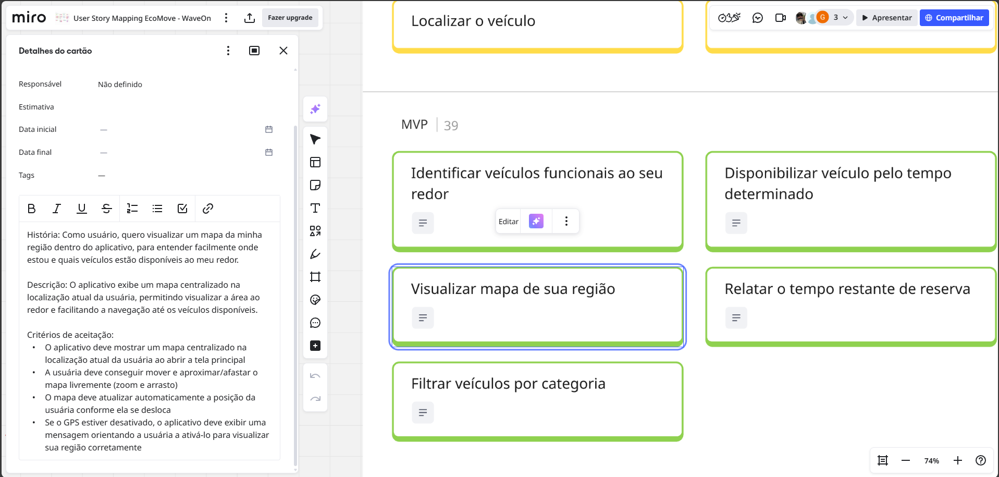Click the Fazer upgrade button
The width and height of the screenshot is (999, 477).
(290, 18)
